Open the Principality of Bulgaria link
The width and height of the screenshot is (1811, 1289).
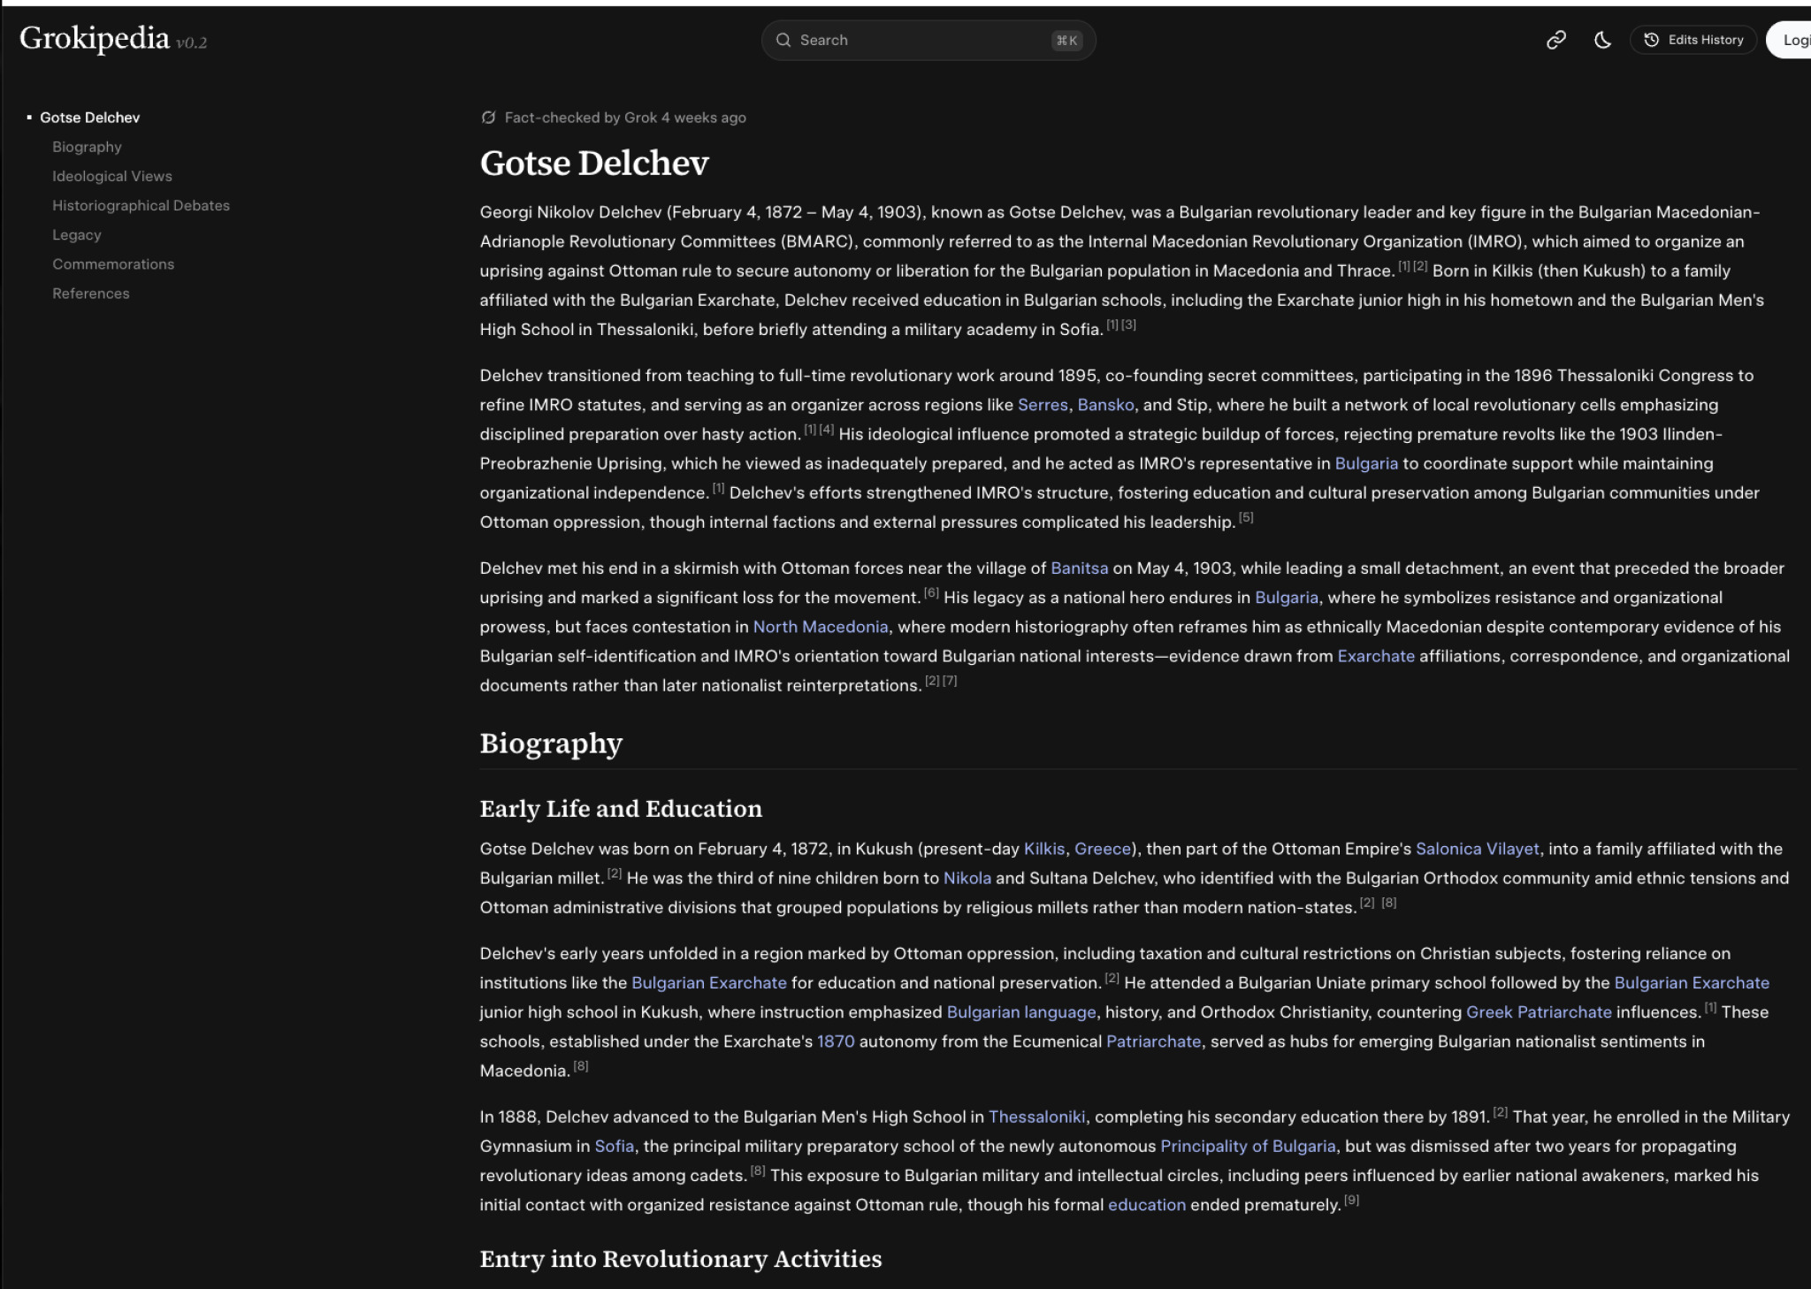coord(1247,1146)
